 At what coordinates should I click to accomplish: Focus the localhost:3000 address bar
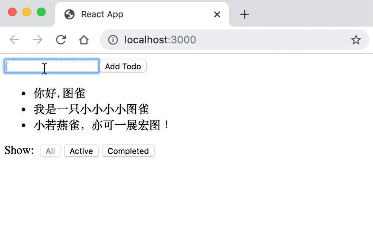click(x=234, y=40)
